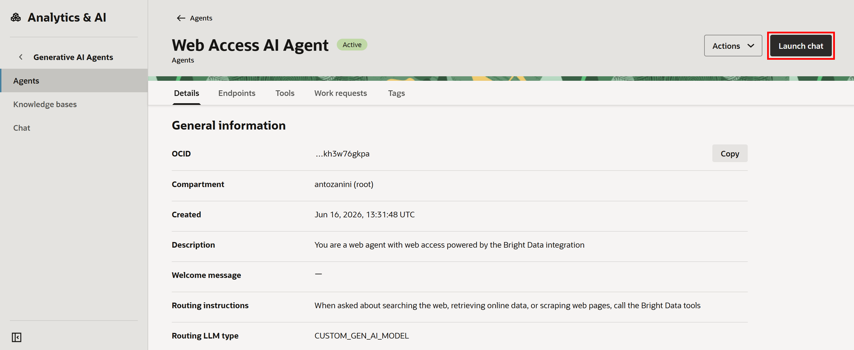Switch to the Endpoints tab
854x350 pixels.
click(236, 93)
